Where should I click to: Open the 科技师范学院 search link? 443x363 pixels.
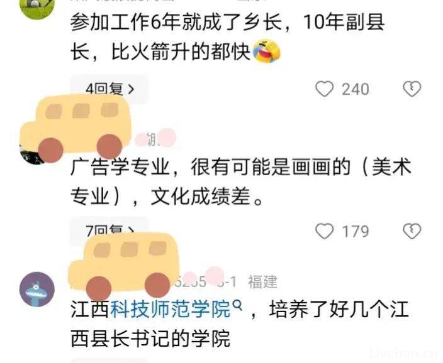click(171, 310)
